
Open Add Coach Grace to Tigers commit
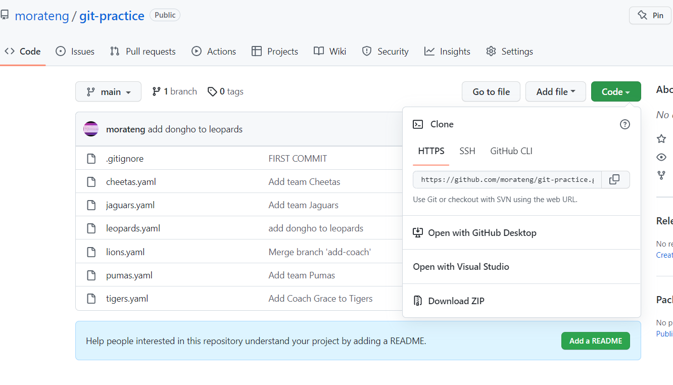tap(320, 299)
